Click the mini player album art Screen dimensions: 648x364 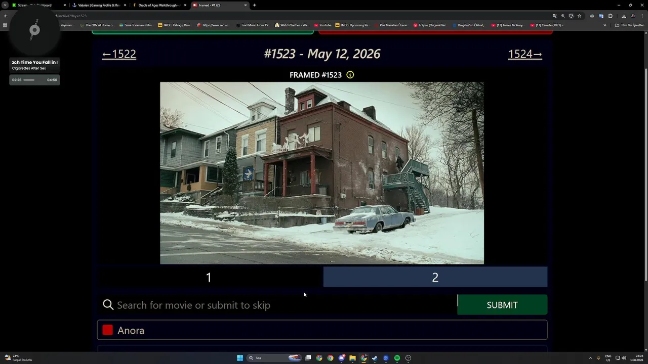[x=34, y=30]
